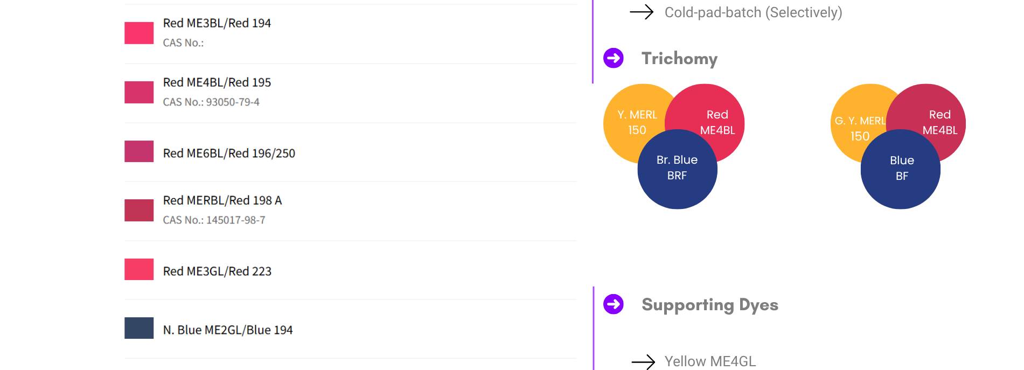Open the Red MERBL/Red 198 A link

click(x=222, y=200)
